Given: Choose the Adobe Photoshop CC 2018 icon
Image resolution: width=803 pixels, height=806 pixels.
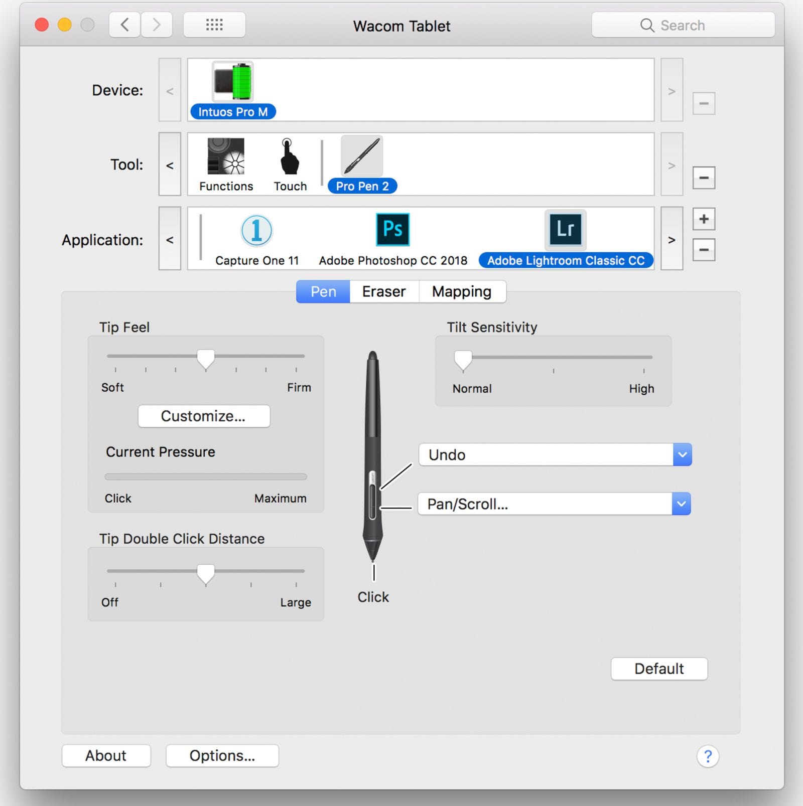Looking at the screenshot, I should coord(393,230).
